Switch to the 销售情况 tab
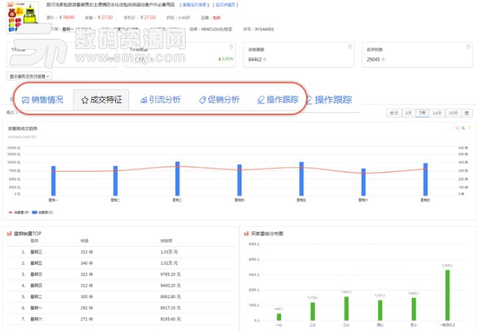480x331 pixels. (43, 100)
